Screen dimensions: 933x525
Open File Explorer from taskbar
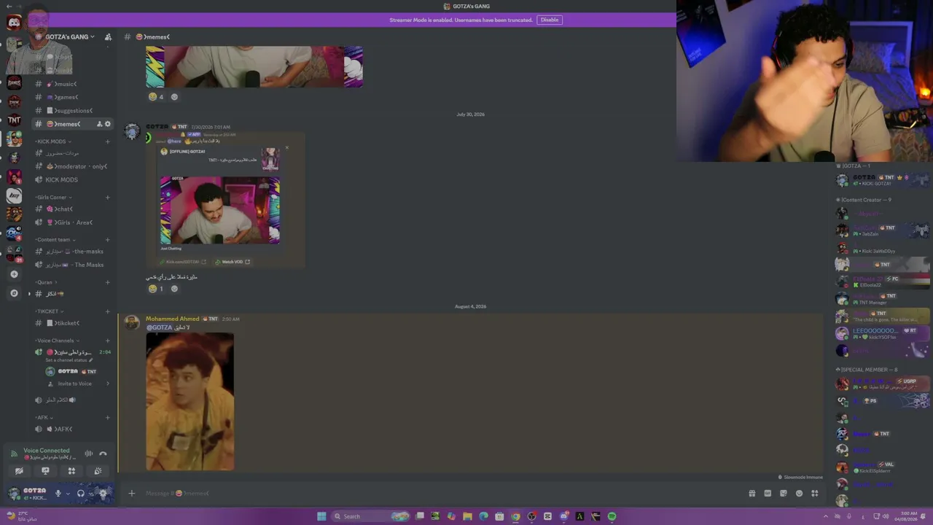pyautogui.click(x=467, y=516)
